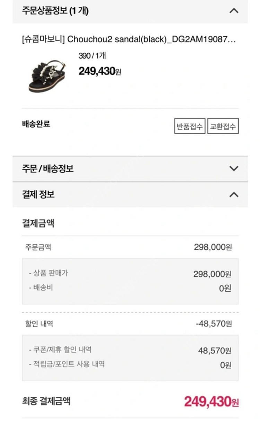Collapse the 주문상품정보 section chevron

234,11
